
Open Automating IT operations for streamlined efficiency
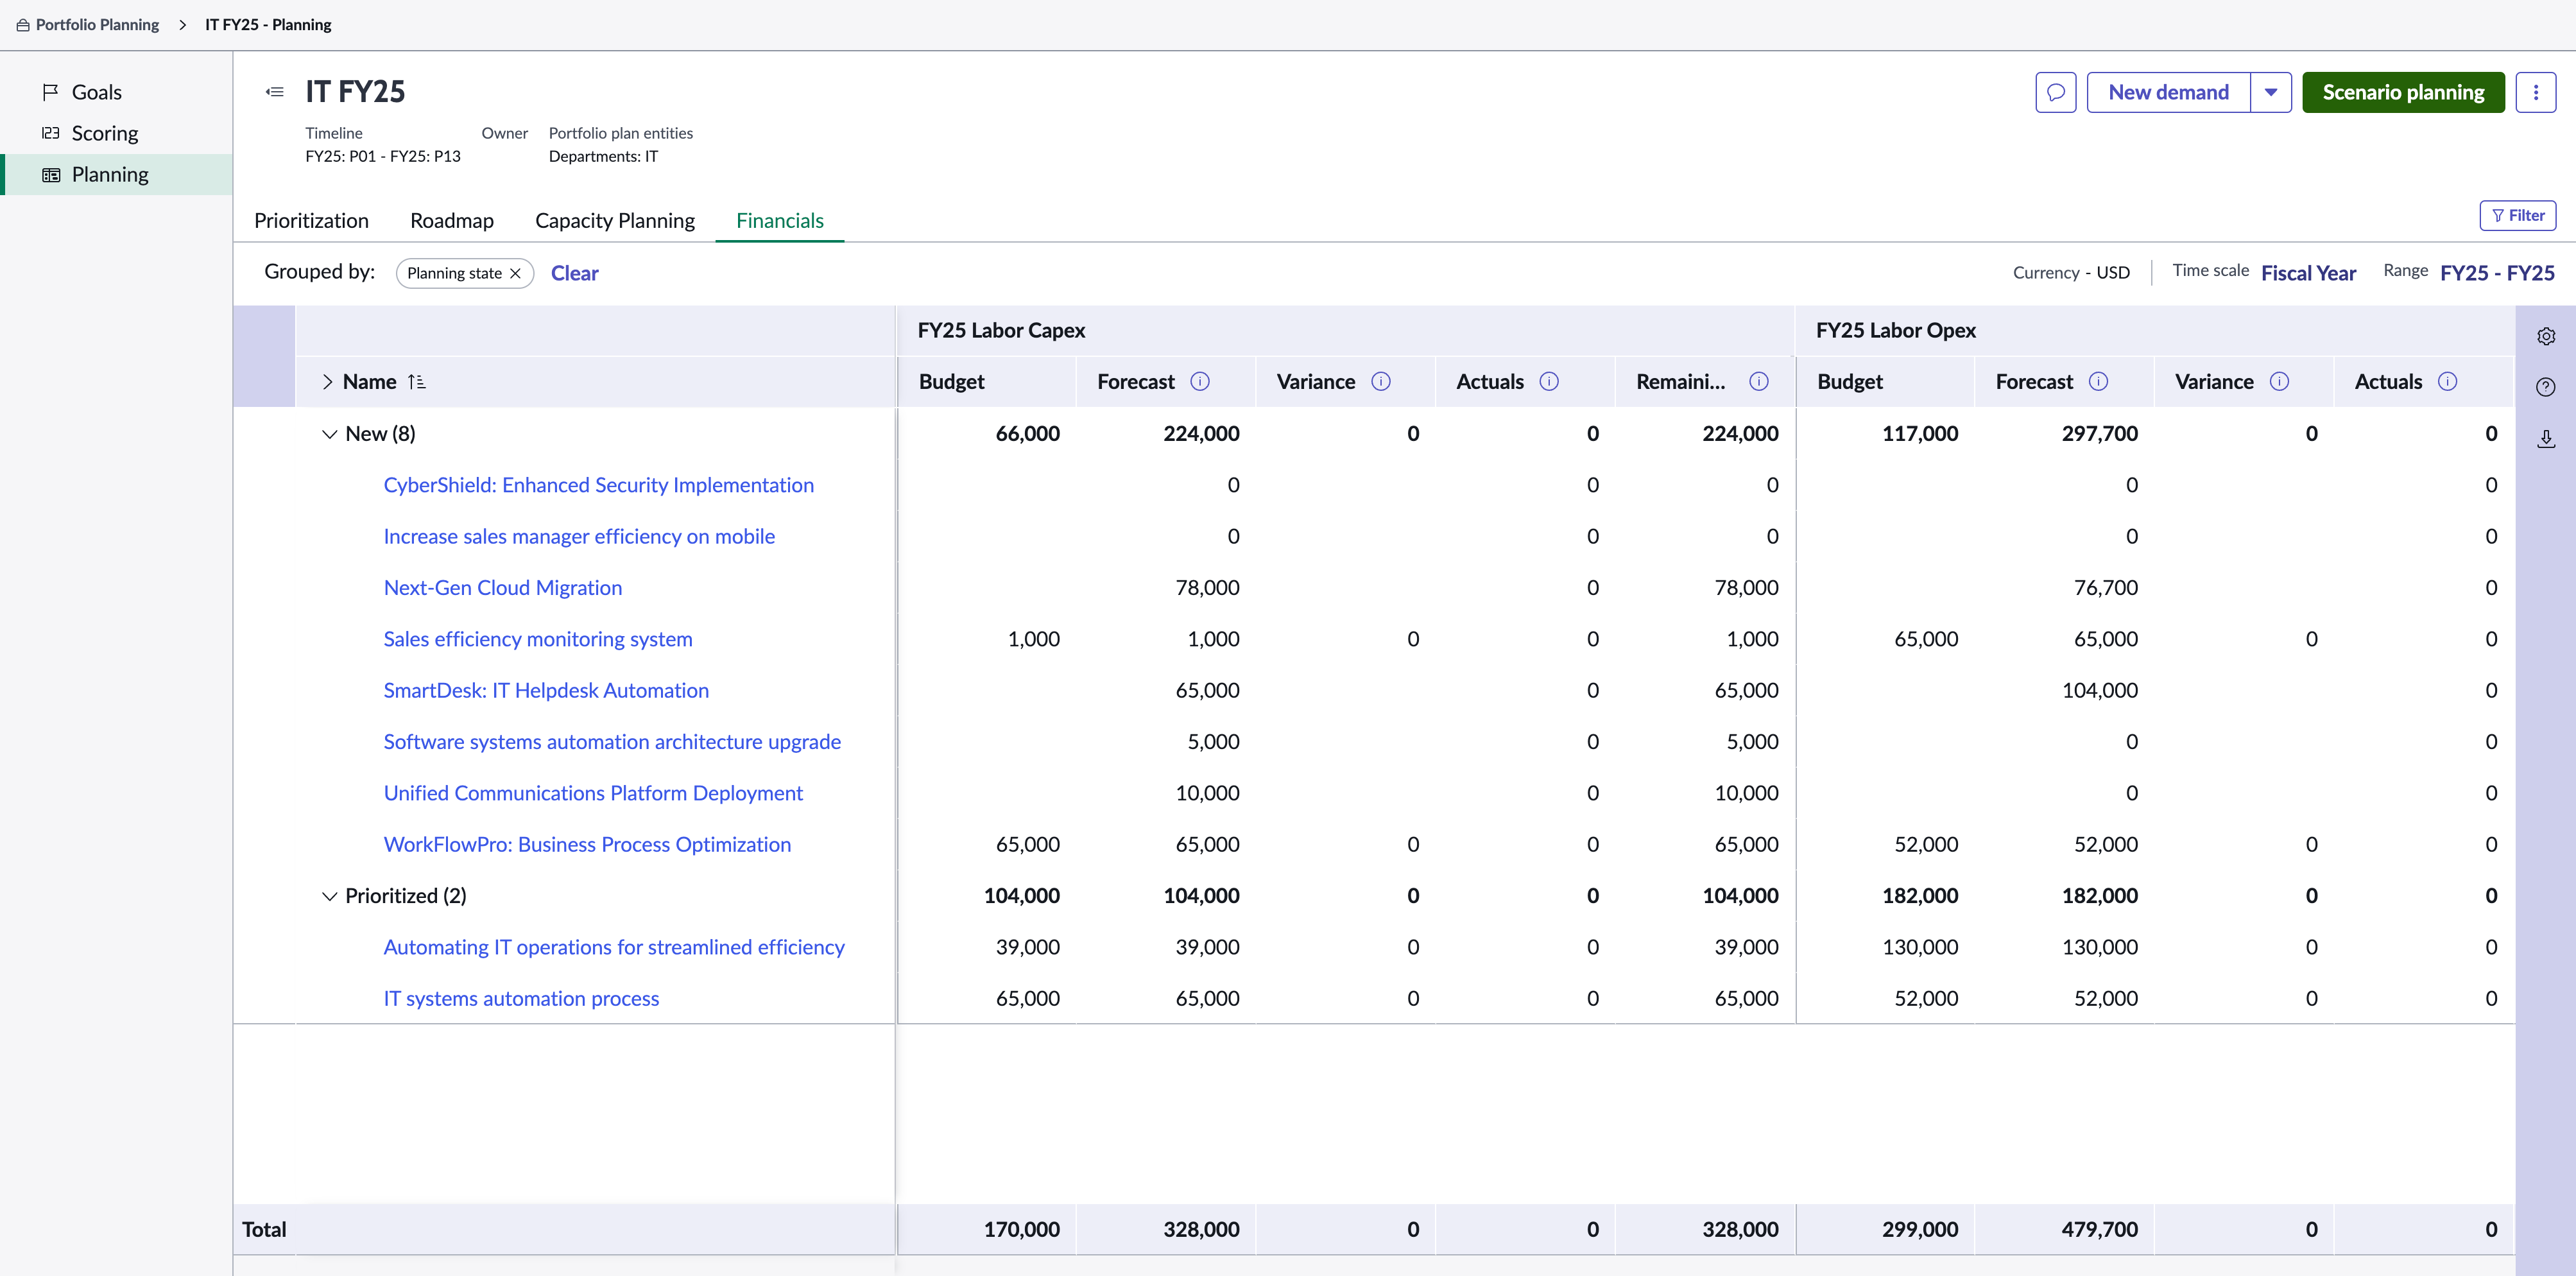pos(613,947)
